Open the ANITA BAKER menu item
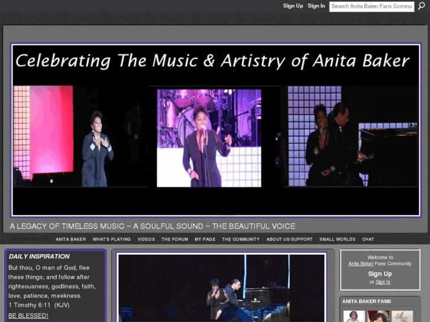This screenshot has height=322, width=430. [71, 239]
